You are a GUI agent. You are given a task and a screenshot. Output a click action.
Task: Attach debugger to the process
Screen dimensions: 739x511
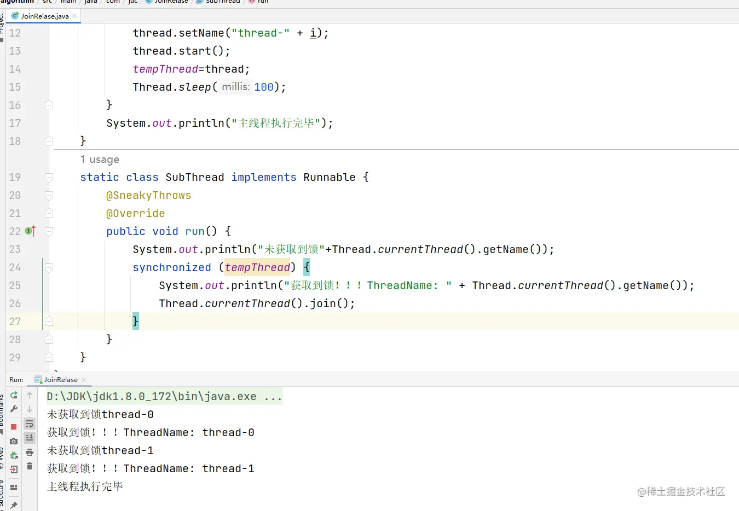pos(14,455)
